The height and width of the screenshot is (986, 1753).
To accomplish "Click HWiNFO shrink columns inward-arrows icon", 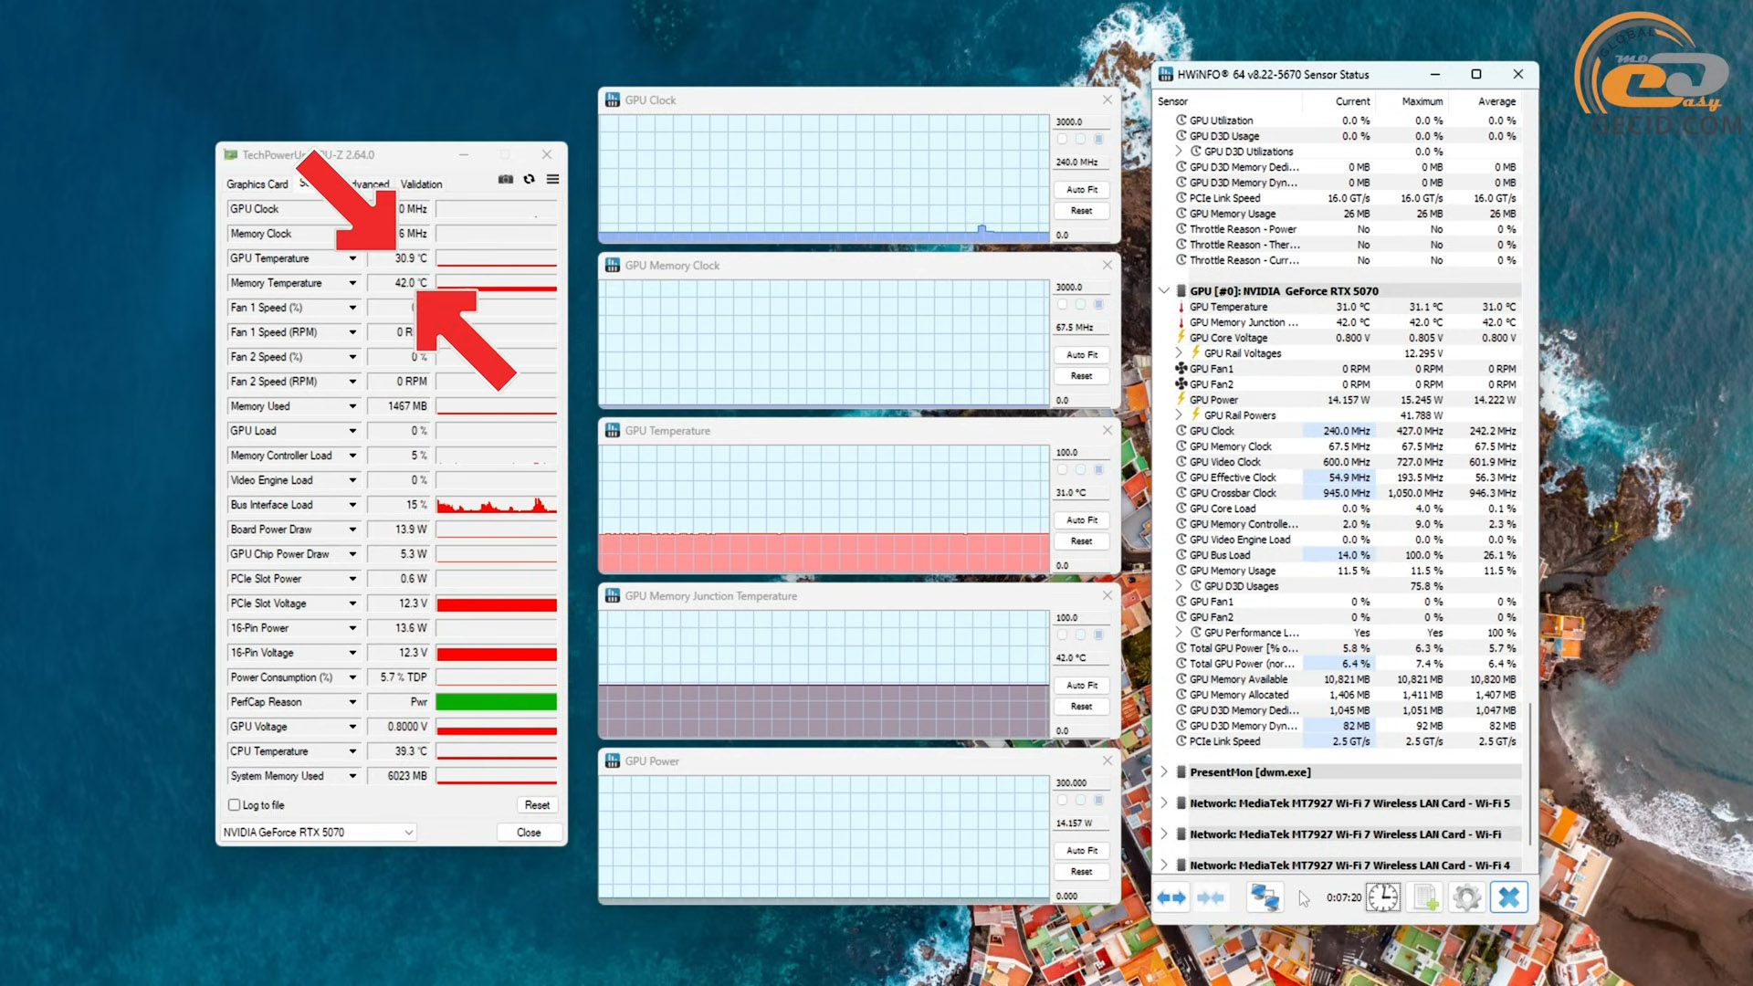I will point(1211,898).
